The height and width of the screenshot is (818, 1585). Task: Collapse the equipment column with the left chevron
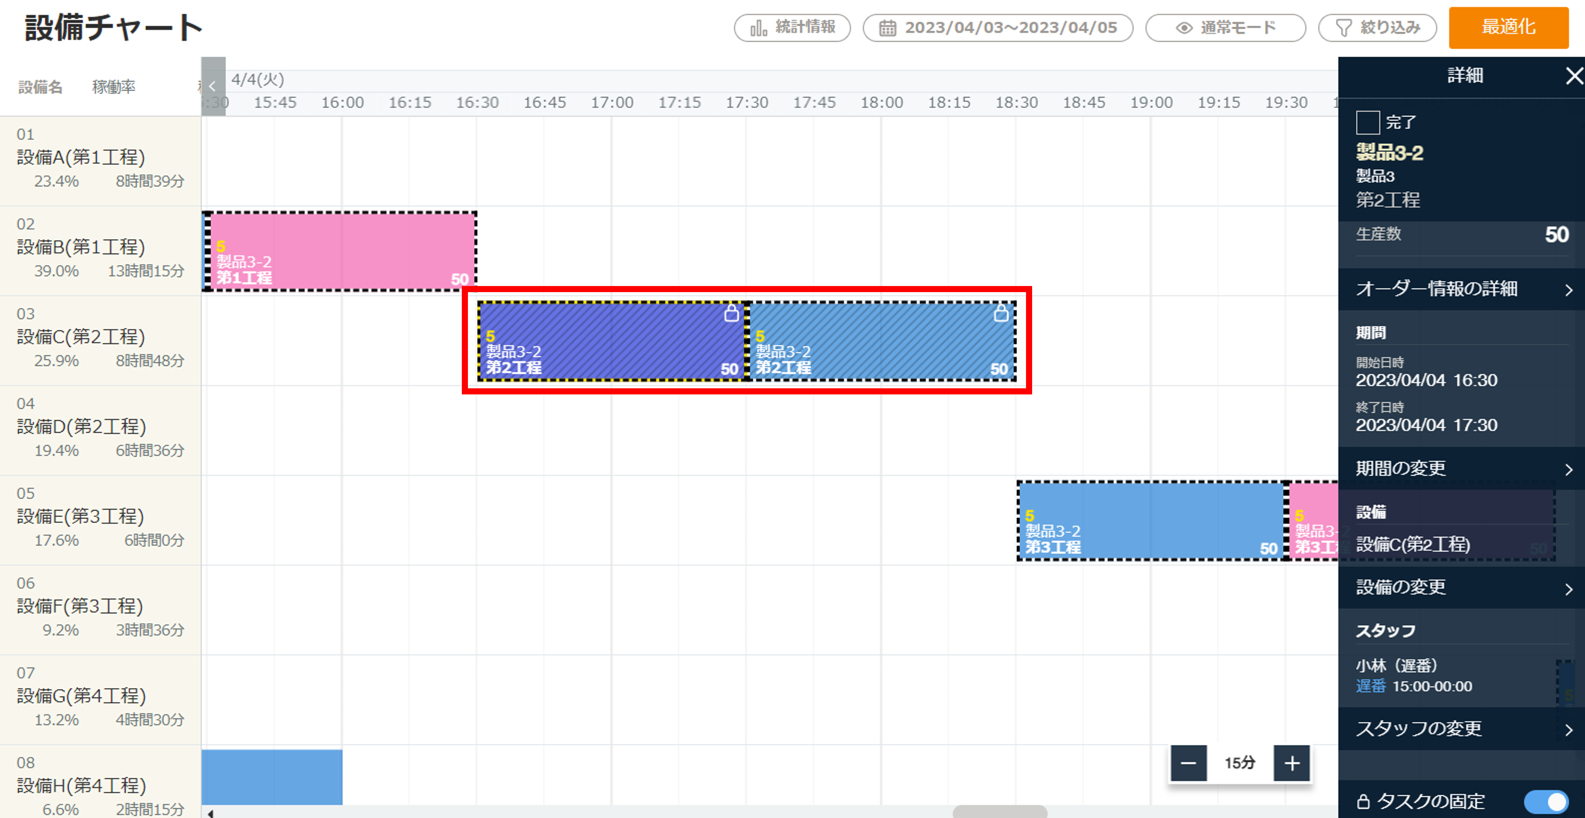(x=213, y=86)
